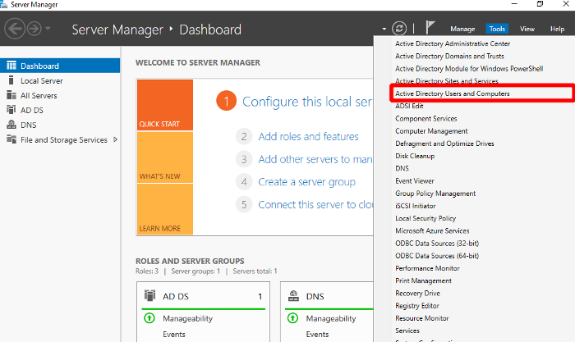
Task: Click the All Servers sidebar icon
Action: pos(11,95)
